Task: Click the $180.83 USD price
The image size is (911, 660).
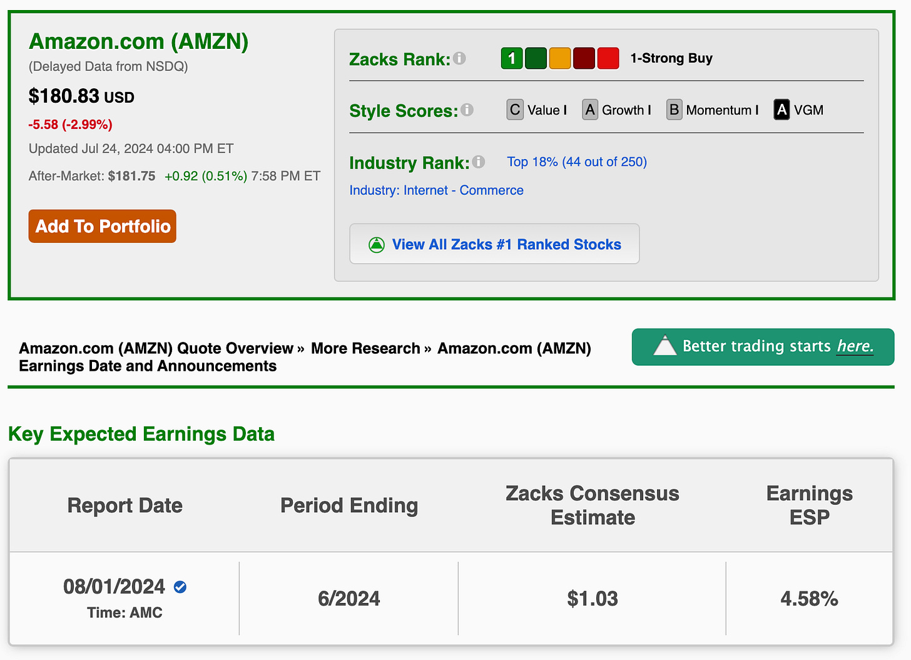Action: point(81,96)
